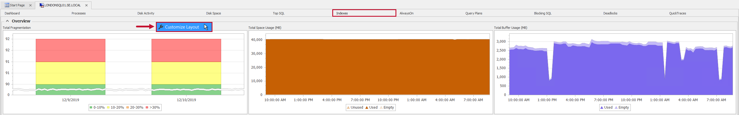This screenshot has width=739, height=115.
Task: Click the 12/10/2019 axis date label
Action: (186, 100)
